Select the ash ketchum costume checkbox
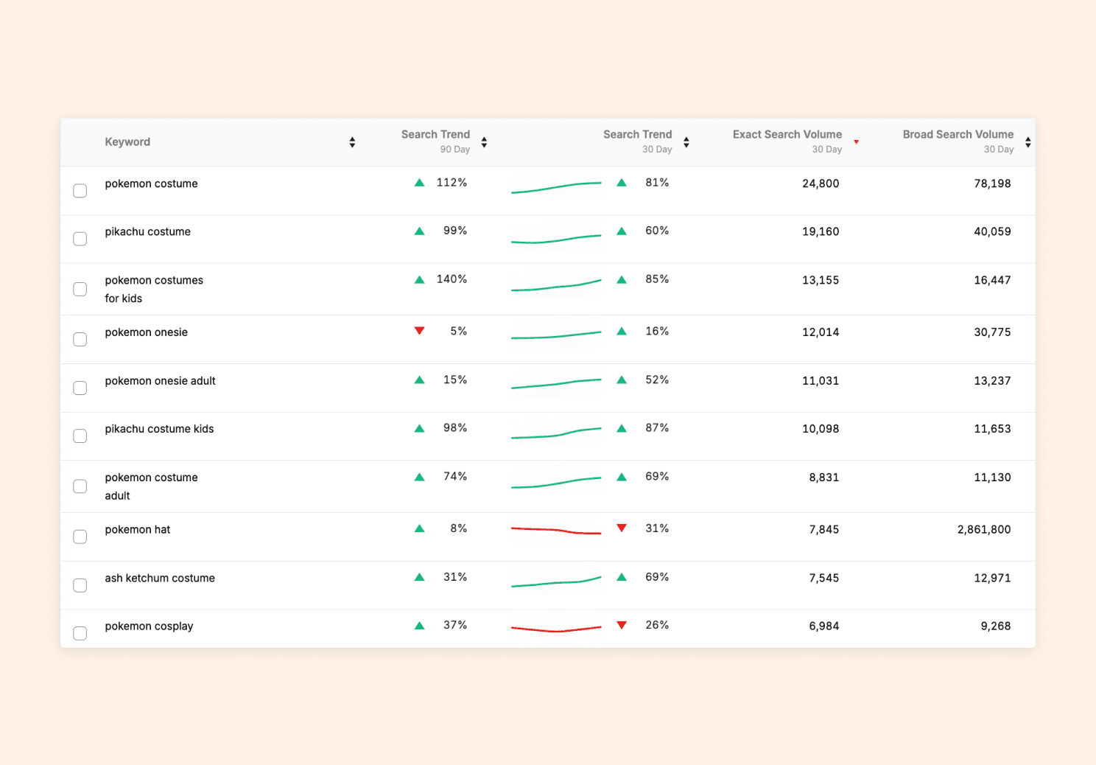 [80, 585]
